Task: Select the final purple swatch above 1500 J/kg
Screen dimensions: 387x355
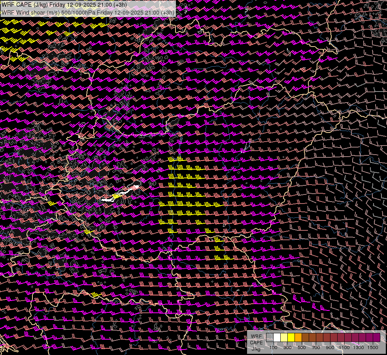Action: 377,337
